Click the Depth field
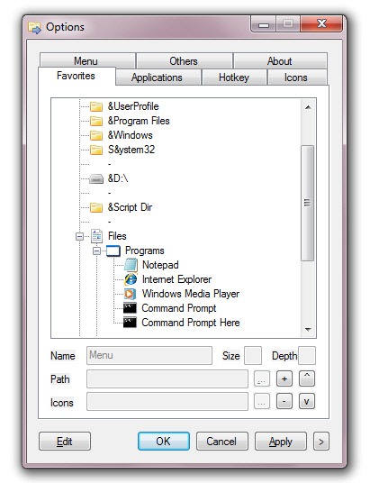Screen dimensions: 370x483 pos(307,355)
